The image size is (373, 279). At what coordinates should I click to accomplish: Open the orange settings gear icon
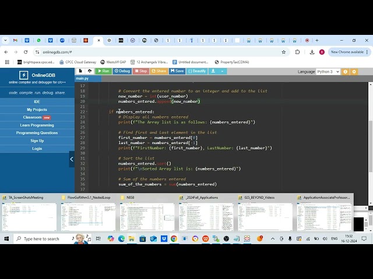pos(354,71)
